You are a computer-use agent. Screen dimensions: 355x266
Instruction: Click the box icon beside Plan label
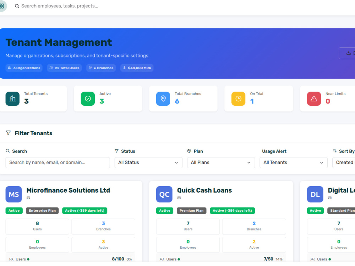coord(189,151)
